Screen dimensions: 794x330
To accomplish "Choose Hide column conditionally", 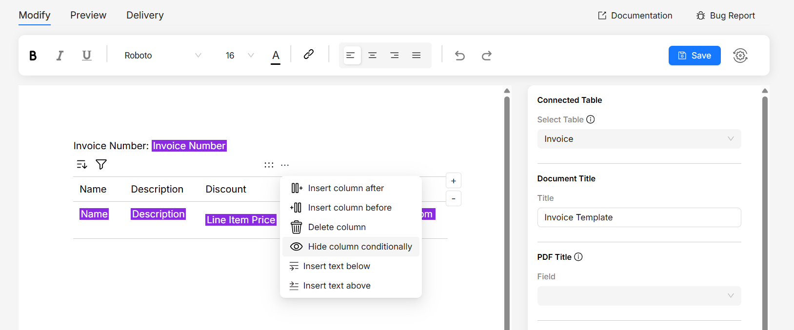I will point(351,247).
